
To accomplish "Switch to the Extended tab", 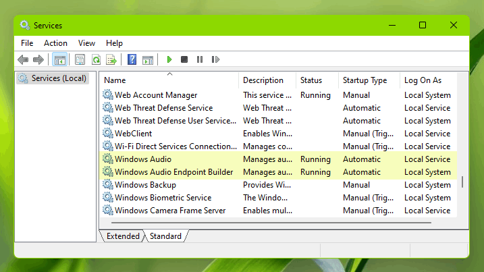I will coord(123,236).
